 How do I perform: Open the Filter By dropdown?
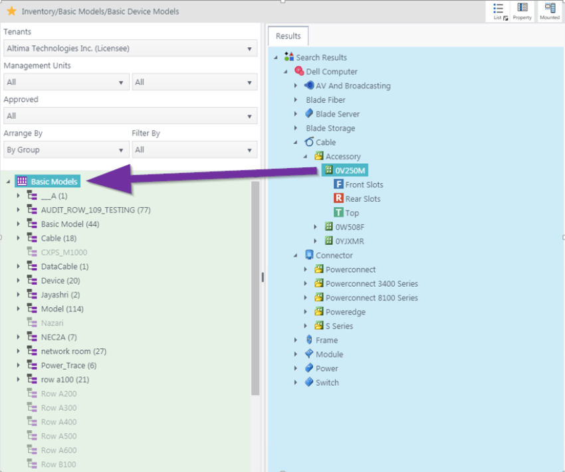click(195, 149)
